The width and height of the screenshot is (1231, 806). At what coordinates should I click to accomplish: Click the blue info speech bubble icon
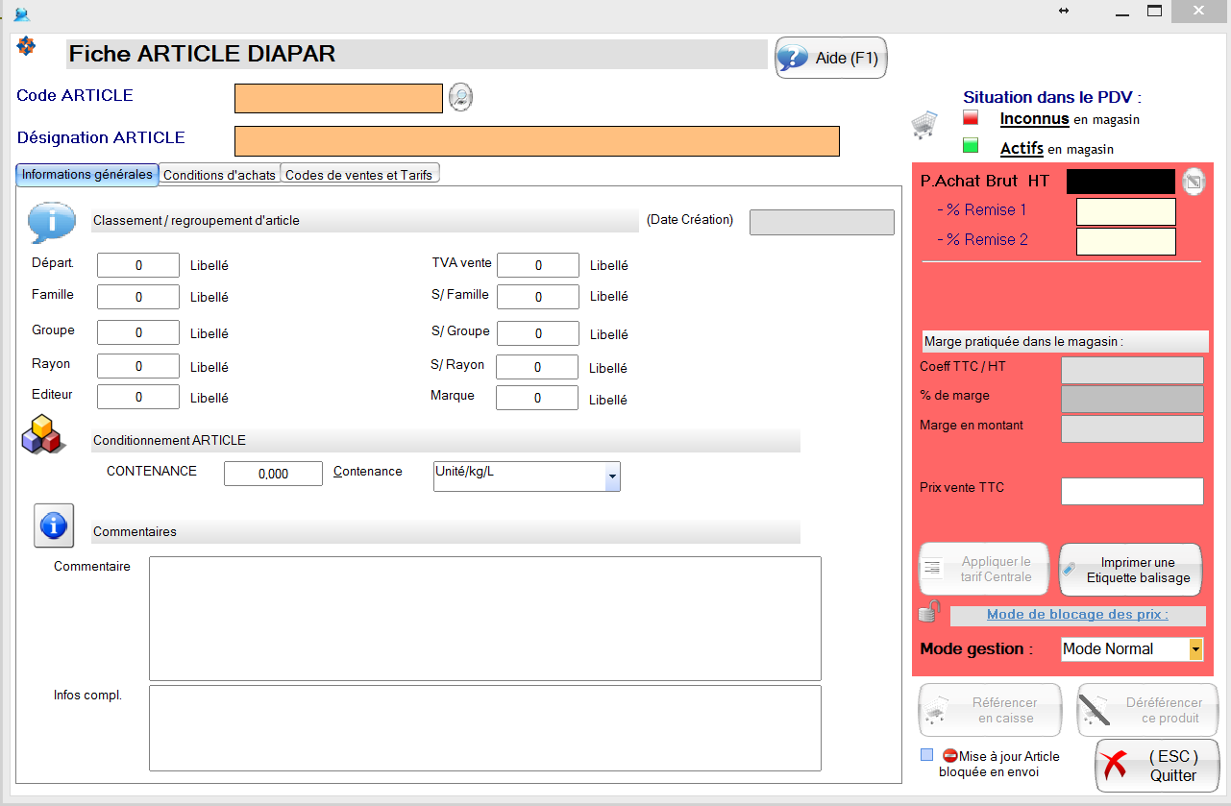coord(51,222)
